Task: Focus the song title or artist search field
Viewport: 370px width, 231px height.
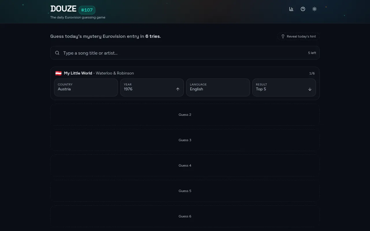Action: 185,53
